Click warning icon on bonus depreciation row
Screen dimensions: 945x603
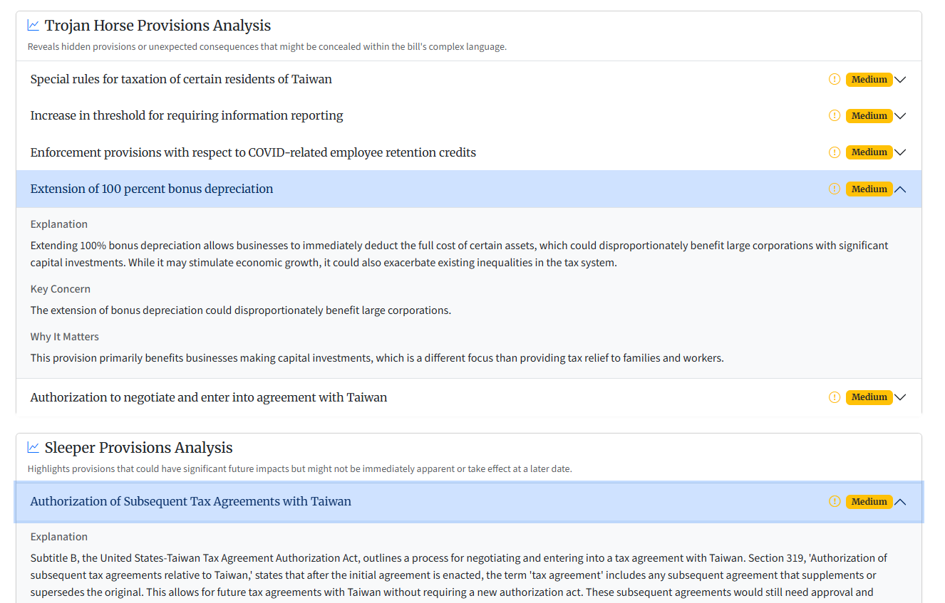point(835,189)
